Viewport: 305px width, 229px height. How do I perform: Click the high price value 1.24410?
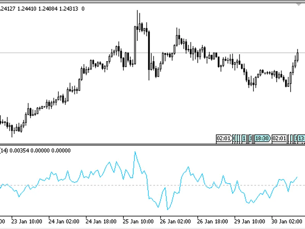point(27,9)
